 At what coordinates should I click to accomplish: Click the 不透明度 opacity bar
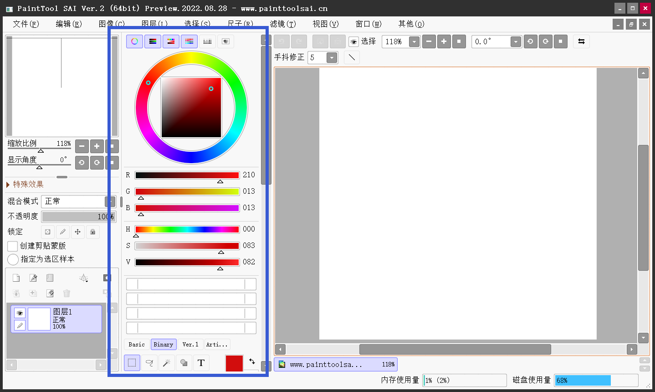[78, 217]
